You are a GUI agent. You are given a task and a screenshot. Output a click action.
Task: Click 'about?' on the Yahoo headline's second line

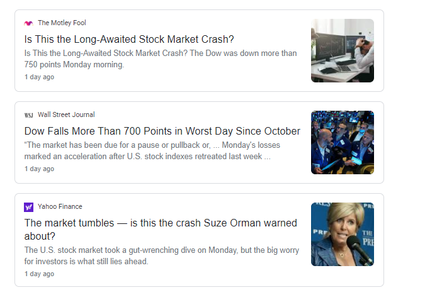[41, 236]
